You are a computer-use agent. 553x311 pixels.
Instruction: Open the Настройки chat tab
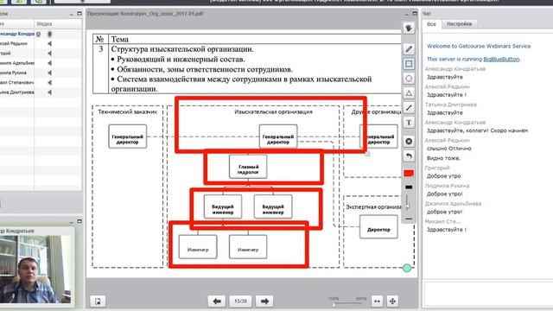(x=459, y=24)
